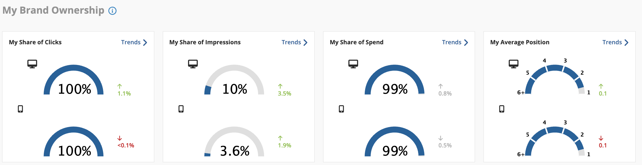Viewport: 642px width, 165px height.
Task: Click desktop monitor icon in Share of Impressions
Action: (193, 64)
